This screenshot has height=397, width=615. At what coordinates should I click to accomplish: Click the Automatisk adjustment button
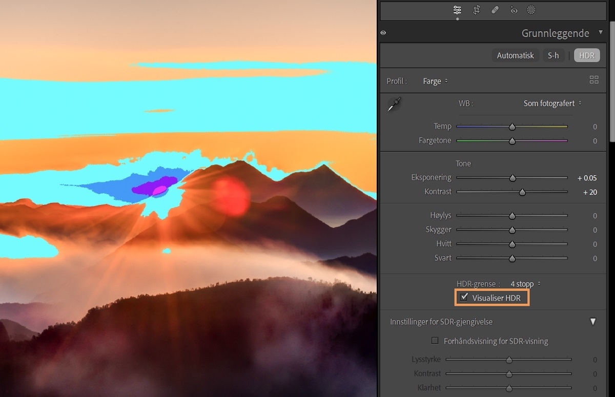coord(515,55)
